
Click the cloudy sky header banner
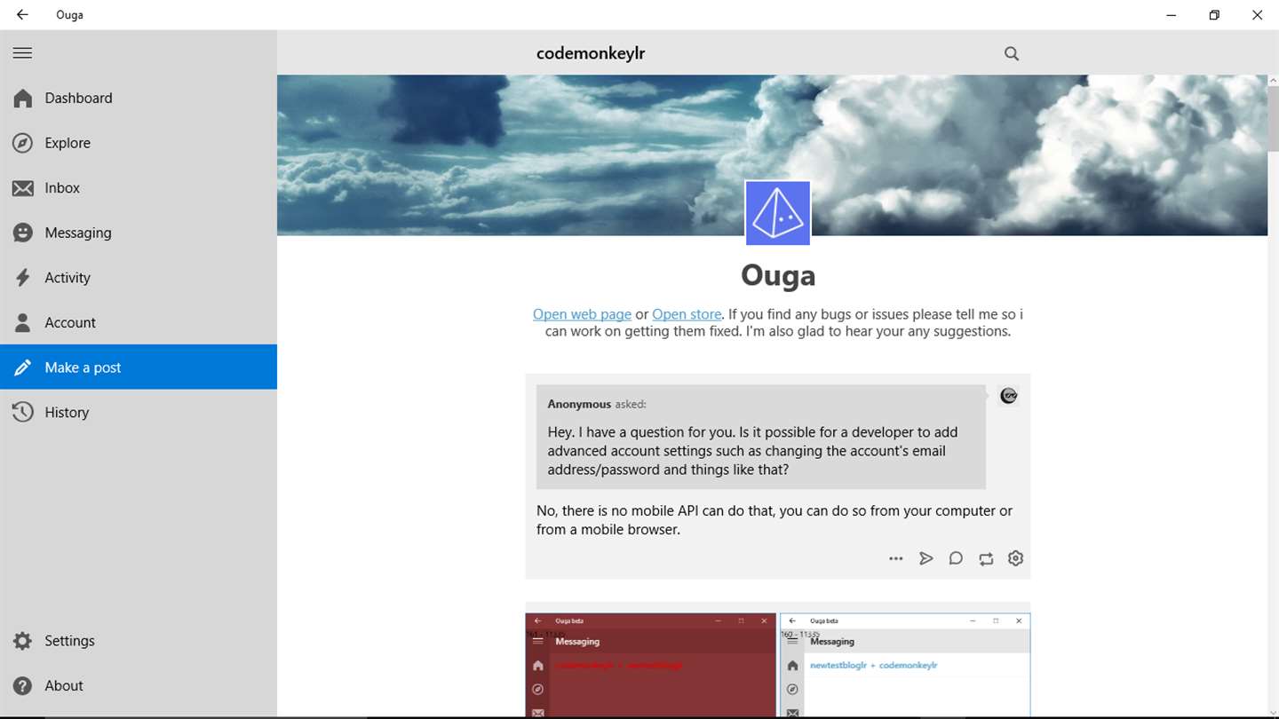(772, 154)
